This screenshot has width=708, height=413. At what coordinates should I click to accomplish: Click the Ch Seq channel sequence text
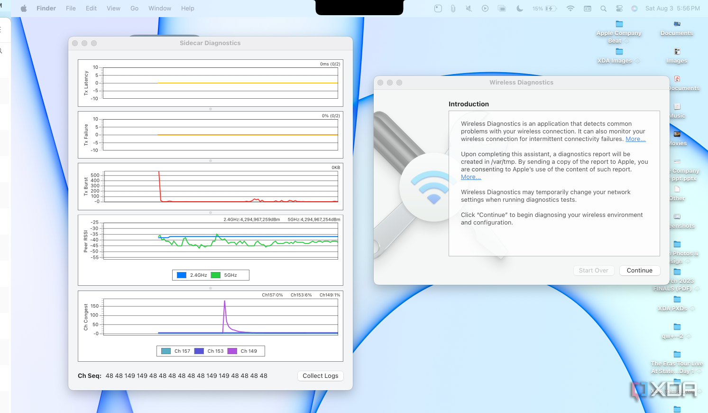point(173,375)
